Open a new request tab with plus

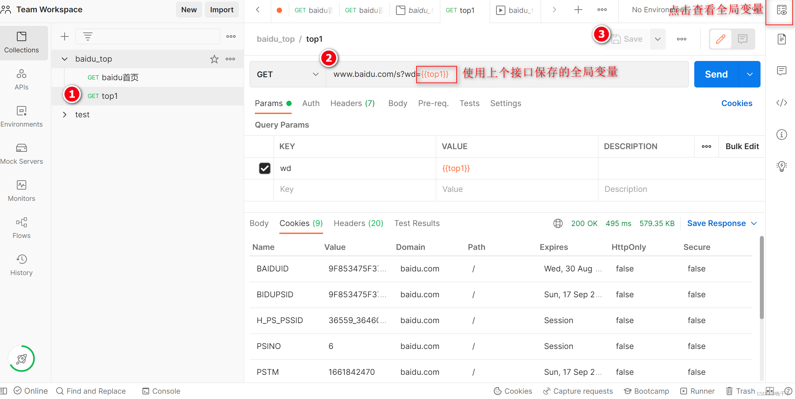pos(578,10)
